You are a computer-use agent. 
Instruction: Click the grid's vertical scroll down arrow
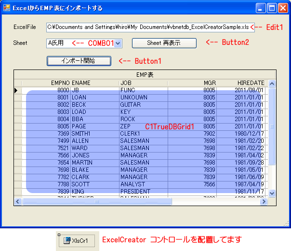(x=271, y=193)
